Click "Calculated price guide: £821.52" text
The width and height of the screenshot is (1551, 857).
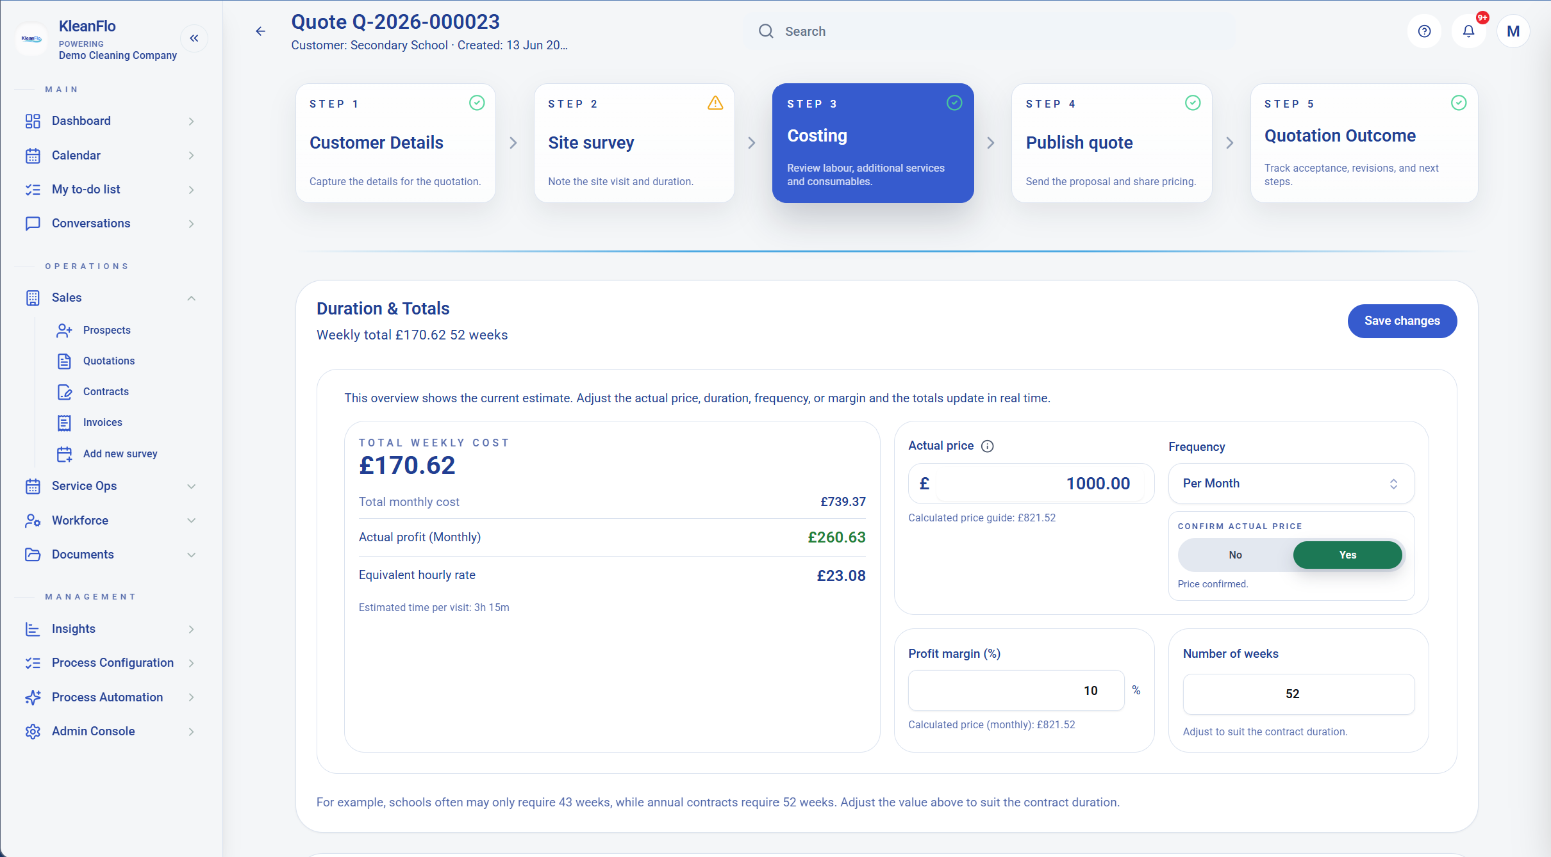tap(981, 518)
